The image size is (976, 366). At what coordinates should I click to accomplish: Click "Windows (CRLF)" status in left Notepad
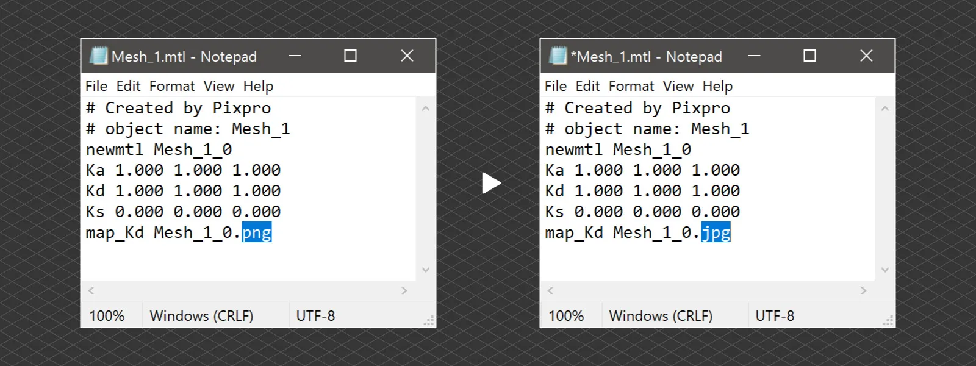[x=201, y=316]
